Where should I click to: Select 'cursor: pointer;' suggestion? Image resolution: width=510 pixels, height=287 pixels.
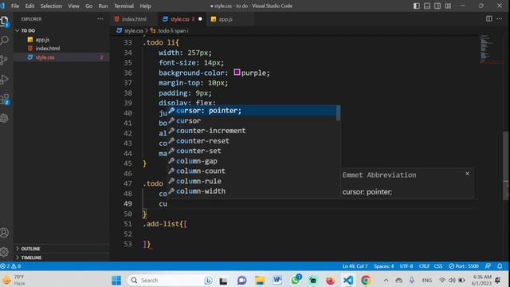tap(254, 111)
